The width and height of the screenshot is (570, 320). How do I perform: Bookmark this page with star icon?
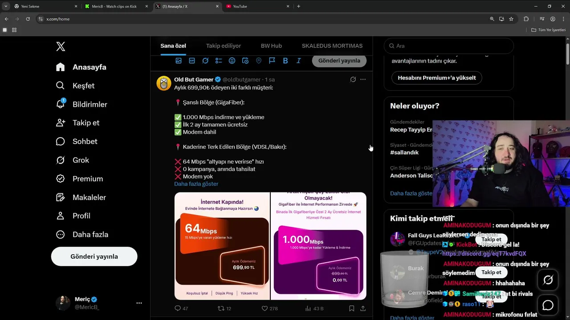(x=511, y=19)
